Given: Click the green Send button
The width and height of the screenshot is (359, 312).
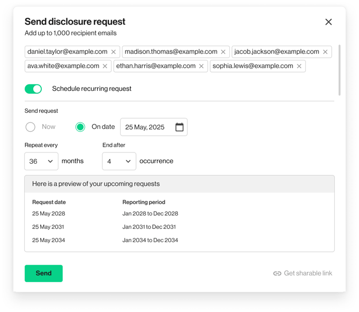Looking at the screenshot, I should [x=43, y=273].
